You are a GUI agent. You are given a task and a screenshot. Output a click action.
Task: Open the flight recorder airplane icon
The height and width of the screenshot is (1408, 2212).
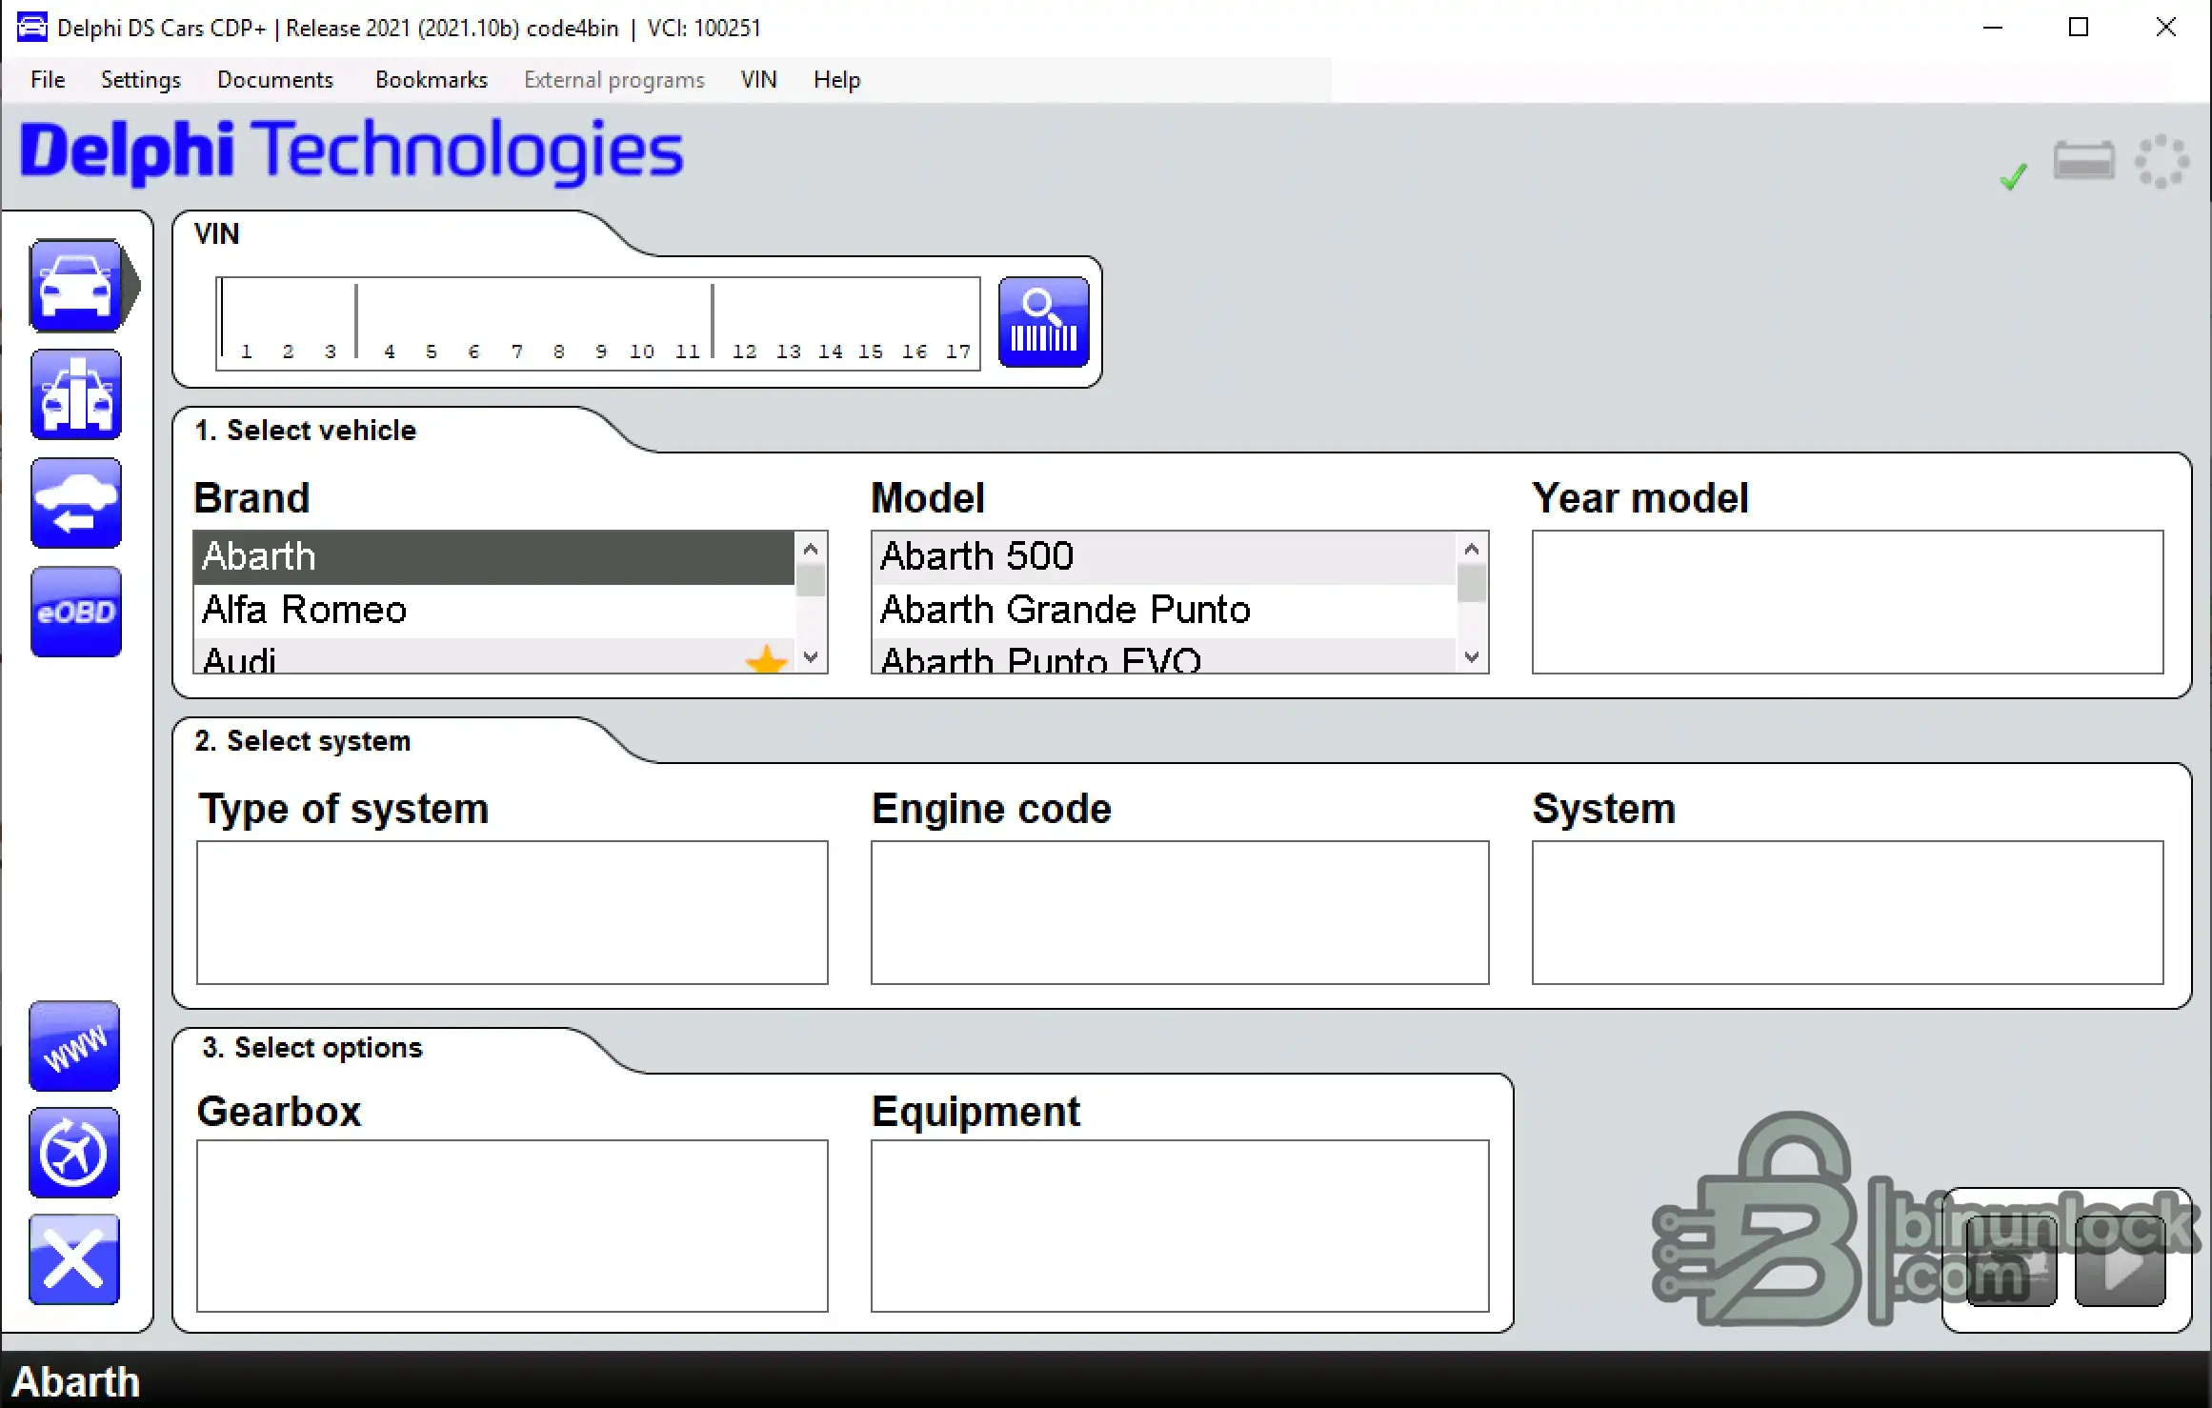click(x=74, y=1153)
